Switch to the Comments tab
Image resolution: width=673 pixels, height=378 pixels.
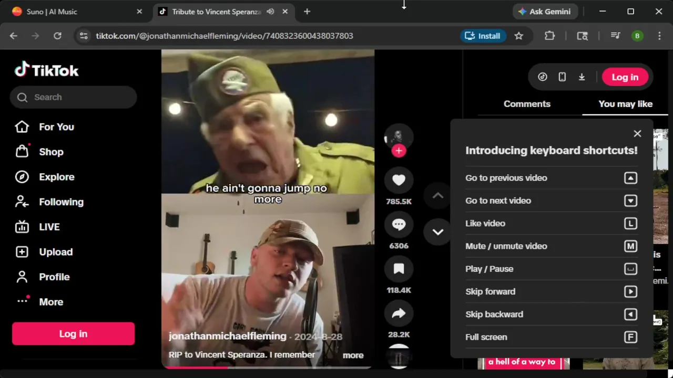pos(527,104)
